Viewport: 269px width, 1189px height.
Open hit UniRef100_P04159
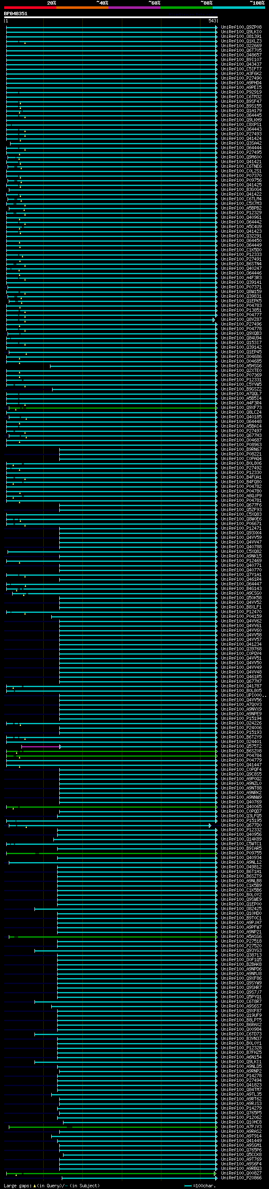pos(241,617)
